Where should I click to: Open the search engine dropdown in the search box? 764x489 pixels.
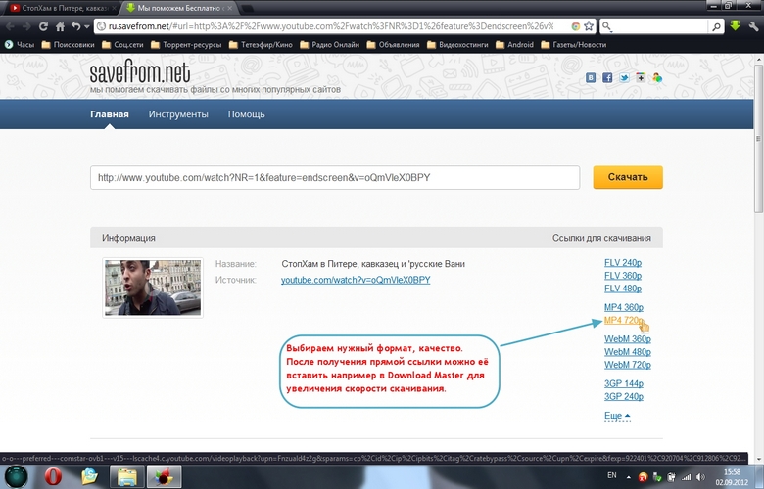[x=607, y=26]
